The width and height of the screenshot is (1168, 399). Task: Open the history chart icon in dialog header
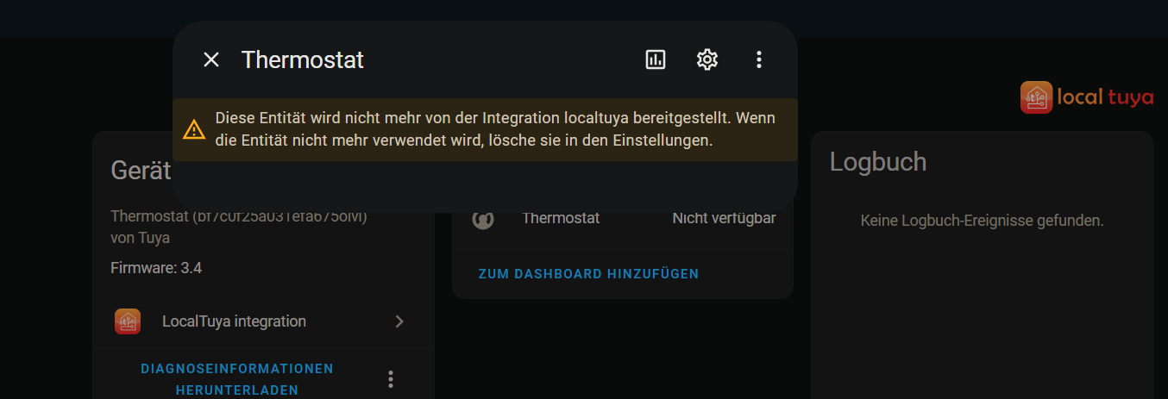[656, 59]
